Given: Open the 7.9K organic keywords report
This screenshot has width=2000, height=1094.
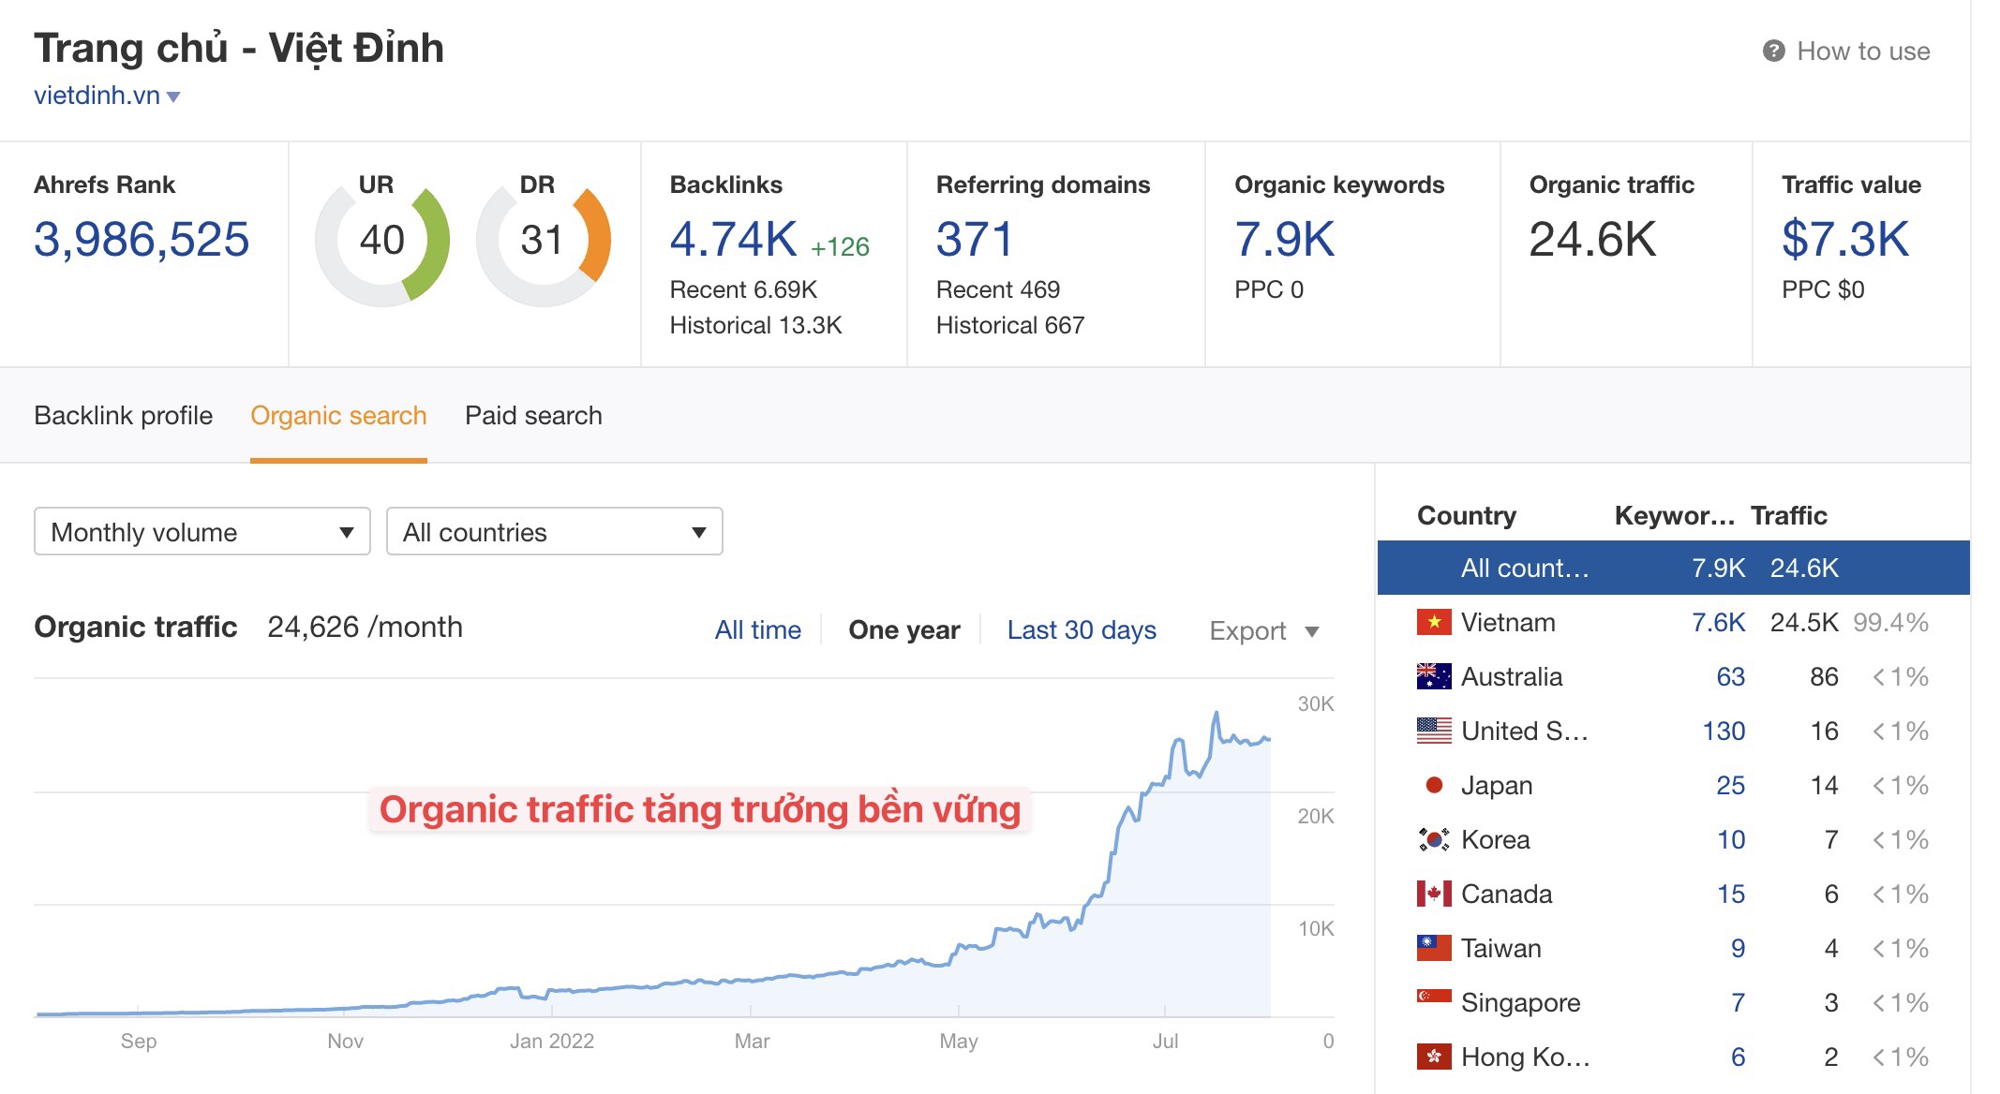Looking at the screenshot, I should point(1284,239).
